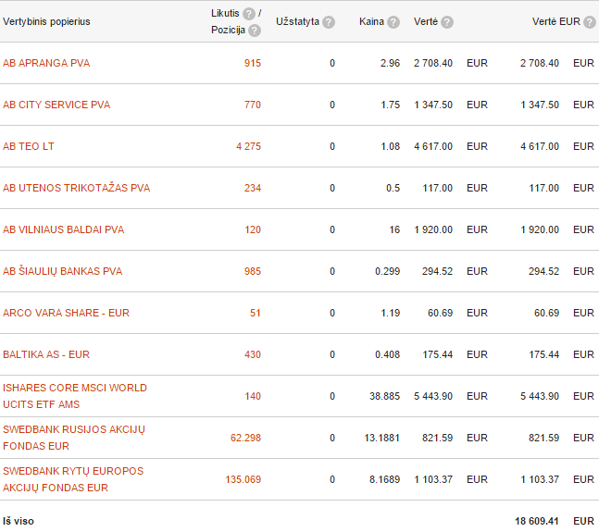Click price 2.96 in APRANGA row
Image resolution: width=599 pixels, height=532 pixels.
390,63
